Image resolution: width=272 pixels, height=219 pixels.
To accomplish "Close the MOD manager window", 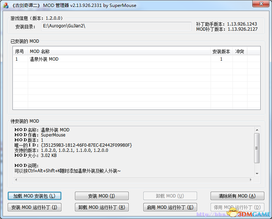I will (x=261, y=4).
